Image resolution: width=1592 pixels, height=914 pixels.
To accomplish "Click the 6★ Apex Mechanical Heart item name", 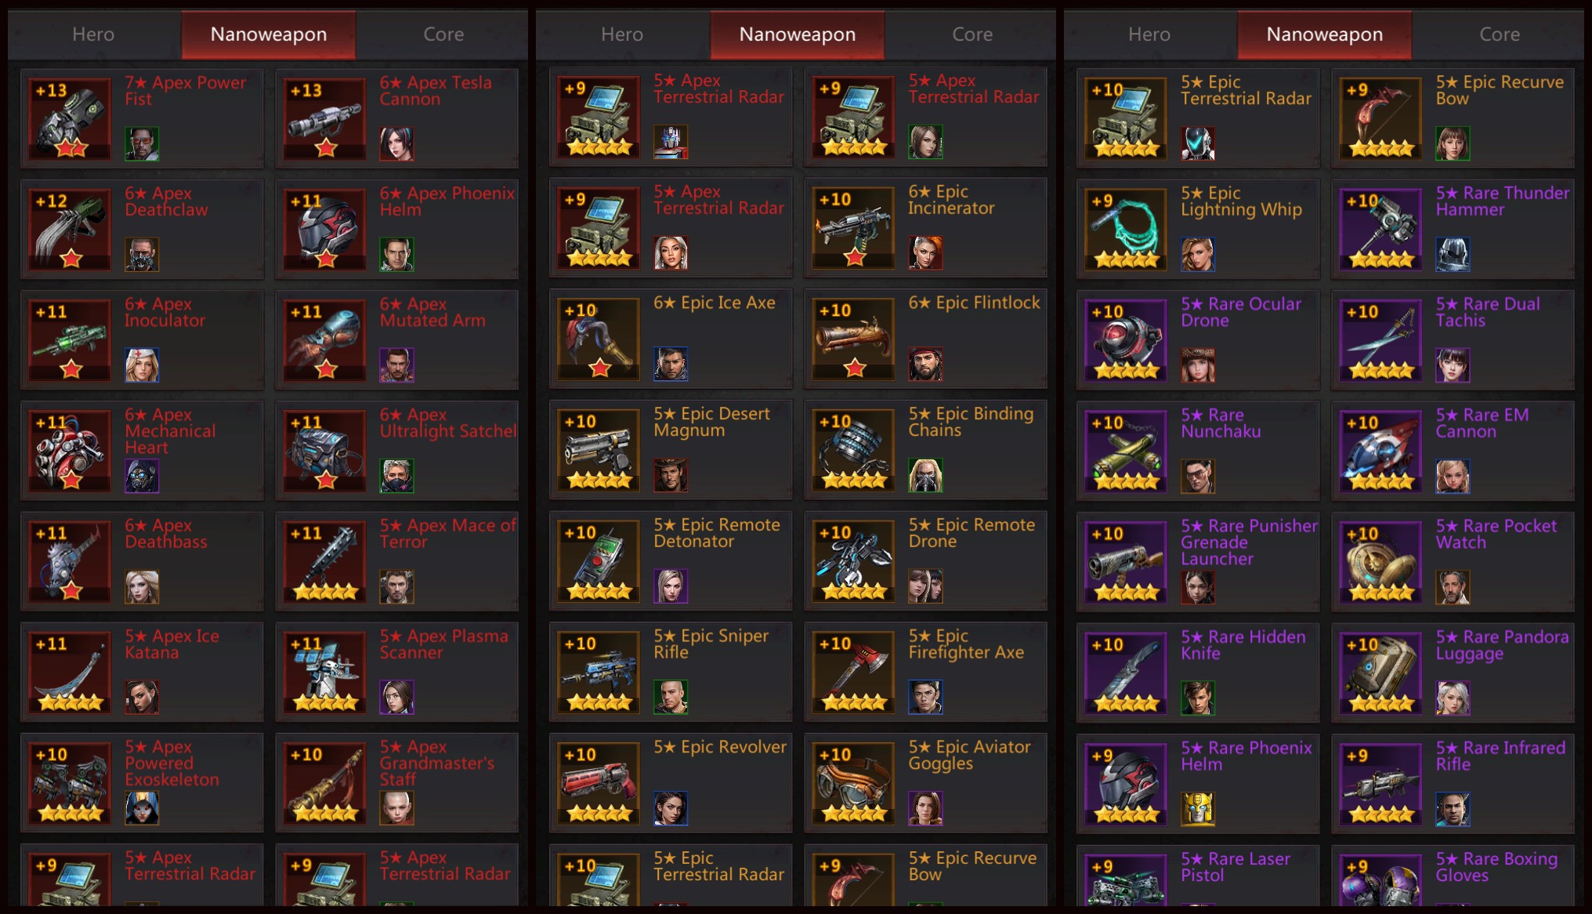I will (170, 431).
